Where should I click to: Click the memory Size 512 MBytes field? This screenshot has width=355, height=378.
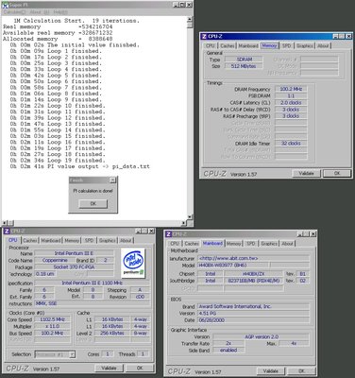pos(243,66)
